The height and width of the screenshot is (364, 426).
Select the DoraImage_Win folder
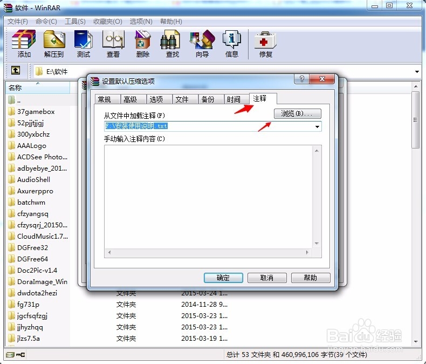pos(38,281)
